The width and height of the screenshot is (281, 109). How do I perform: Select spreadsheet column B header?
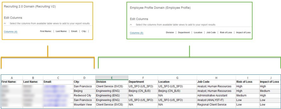click(x=33, y=78)
